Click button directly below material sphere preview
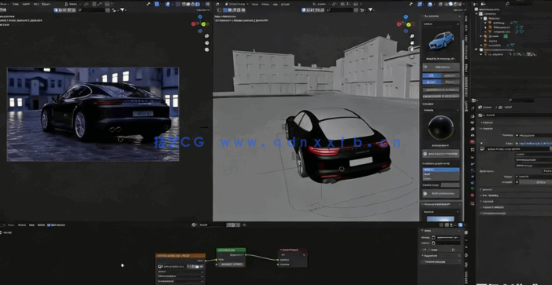 point(441,154)
